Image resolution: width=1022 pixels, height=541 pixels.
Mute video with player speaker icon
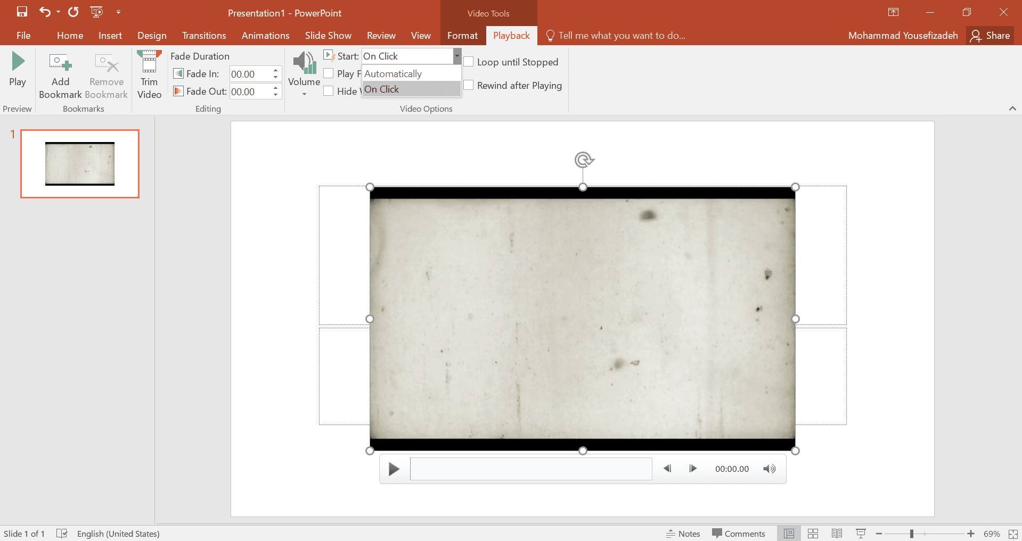(769, 469)
